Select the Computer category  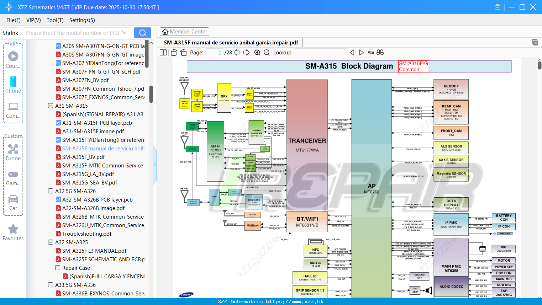point(13,110)
